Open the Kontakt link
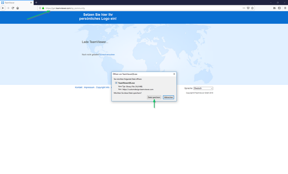Screen dimensions: 288x174 point(78,87)
